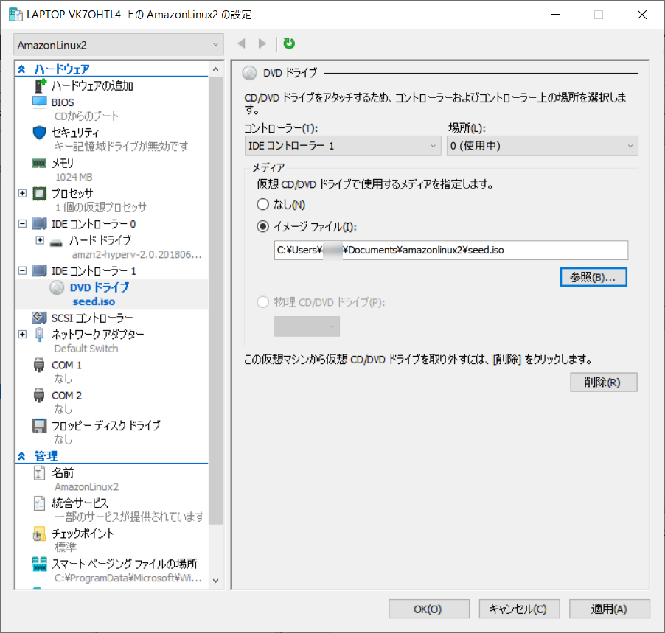This screenshot has height=633, width=665.
Task: Select the seed.iso entry in tree
Action: tap(94, 301)
